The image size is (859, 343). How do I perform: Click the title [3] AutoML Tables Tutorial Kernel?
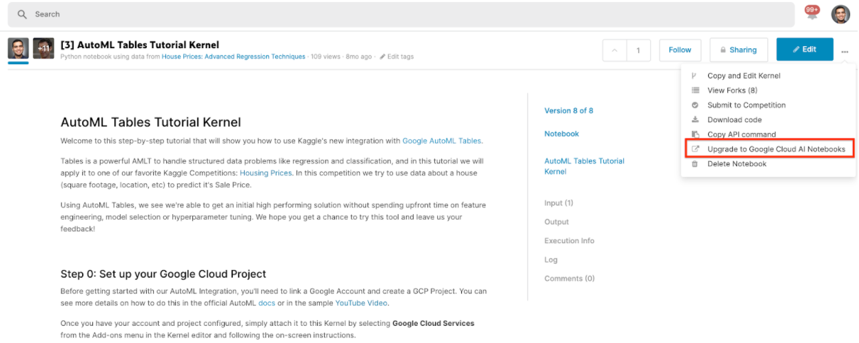(x=140, y=45)
